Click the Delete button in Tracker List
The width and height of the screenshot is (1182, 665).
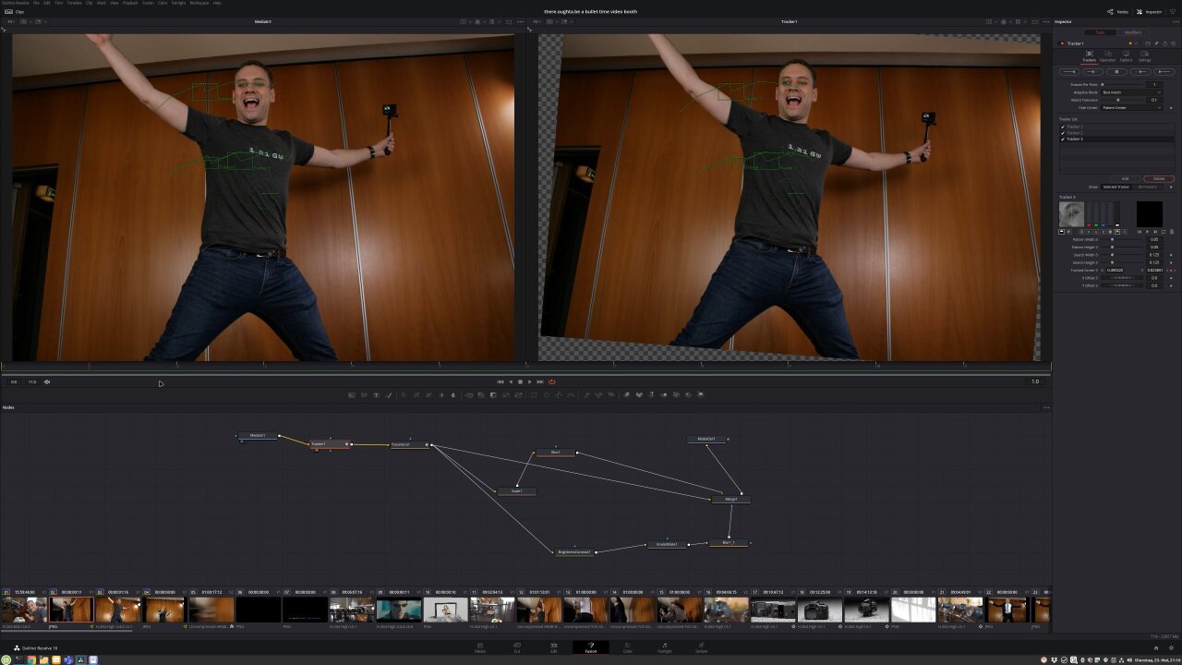pos(1160,179)
